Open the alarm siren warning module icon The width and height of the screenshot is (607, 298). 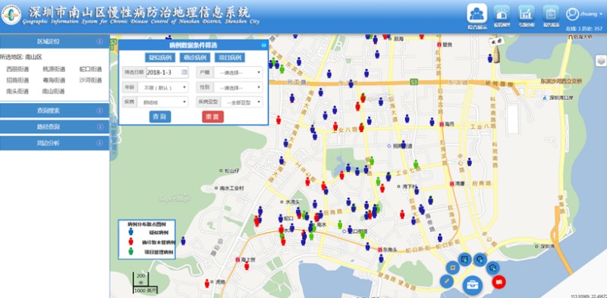click(x=502, y=14)
